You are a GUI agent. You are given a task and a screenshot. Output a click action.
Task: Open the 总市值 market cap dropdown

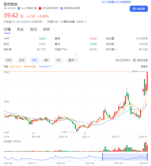tap(116, 49)
